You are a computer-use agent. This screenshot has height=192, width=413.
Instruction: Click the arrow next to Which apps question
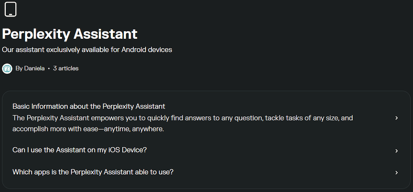(396, 173)
